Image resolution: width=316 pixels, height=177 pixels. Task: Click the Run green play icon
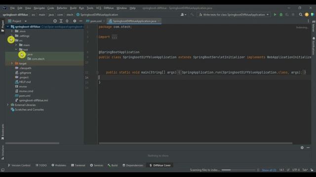(275, 15)
